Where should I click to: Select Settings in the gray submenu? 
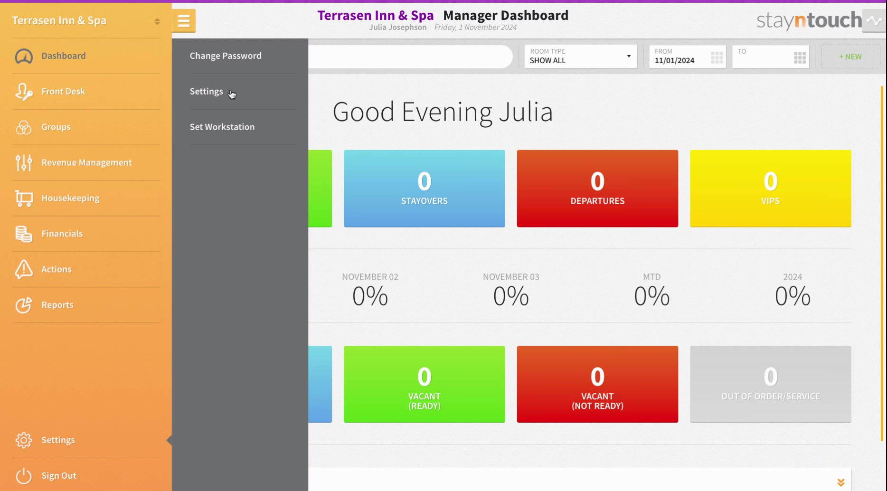[x=206, y=91]
